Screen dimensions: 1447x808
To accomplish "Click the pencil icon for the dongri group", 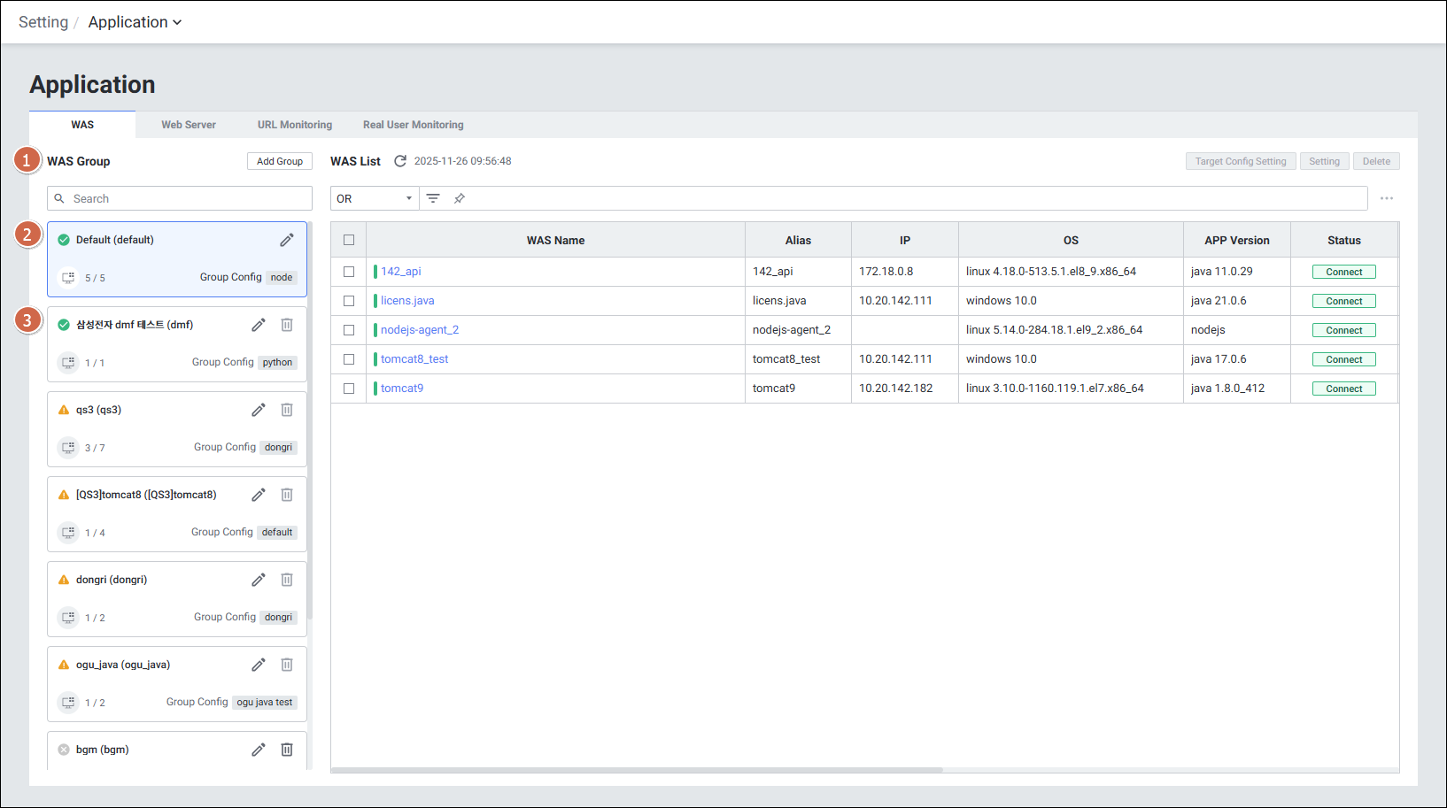I will pos(259,580).
